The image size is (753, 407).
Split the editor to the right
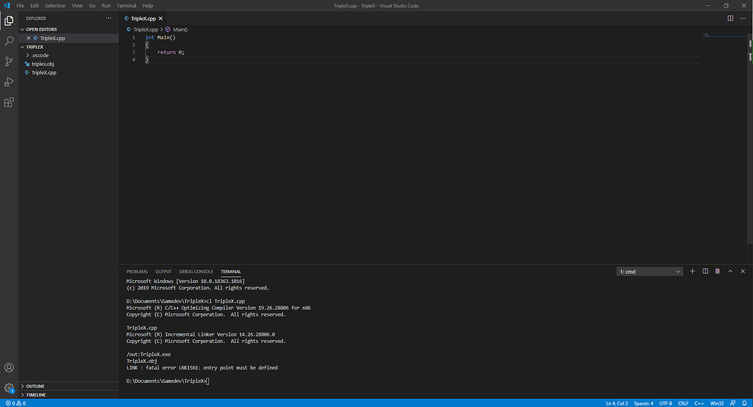pos(727,18)
